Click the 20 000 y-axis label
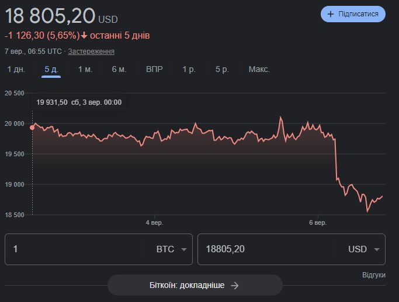This screenshot has width=399, height=302. coord(14,123)
